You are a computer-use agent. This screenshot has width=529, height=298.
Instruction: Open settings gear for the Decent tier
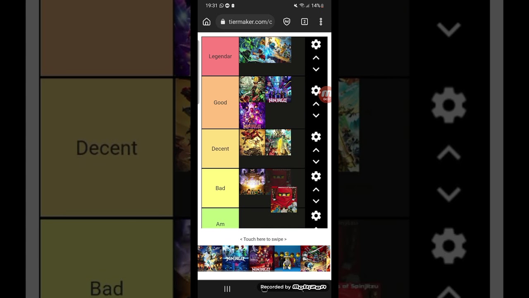pyautogui.click(x=316, y=137)
